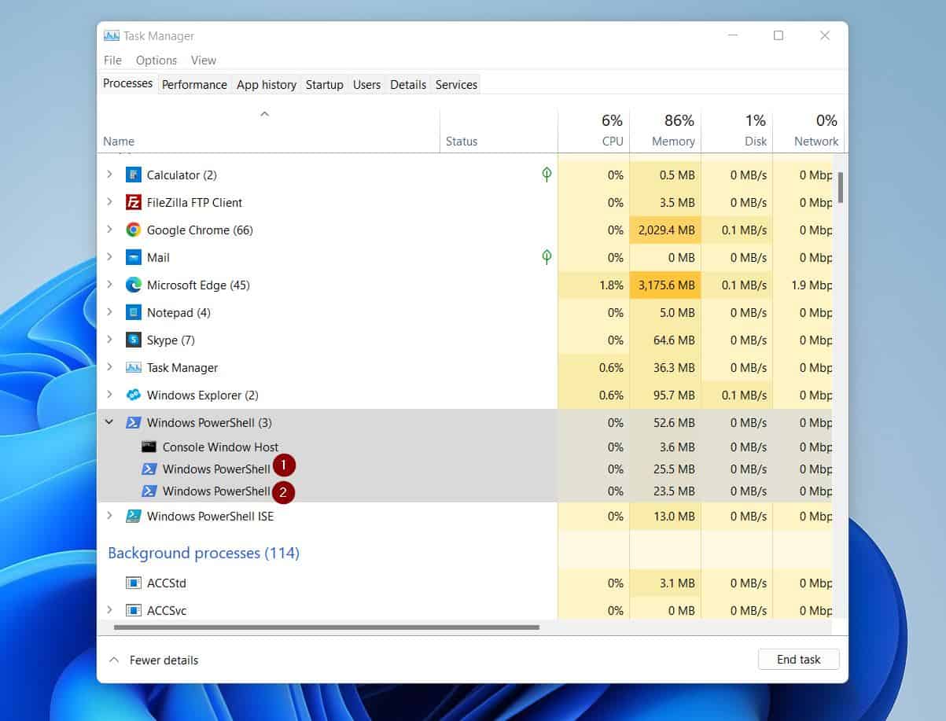Image resolution: width=946 pixels, height=721 pixels.
Task: Expand the ACCSvc background process
Action: (109, 610)
